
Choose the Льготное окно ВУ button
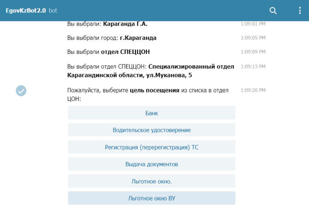click(x=152, y=198)
